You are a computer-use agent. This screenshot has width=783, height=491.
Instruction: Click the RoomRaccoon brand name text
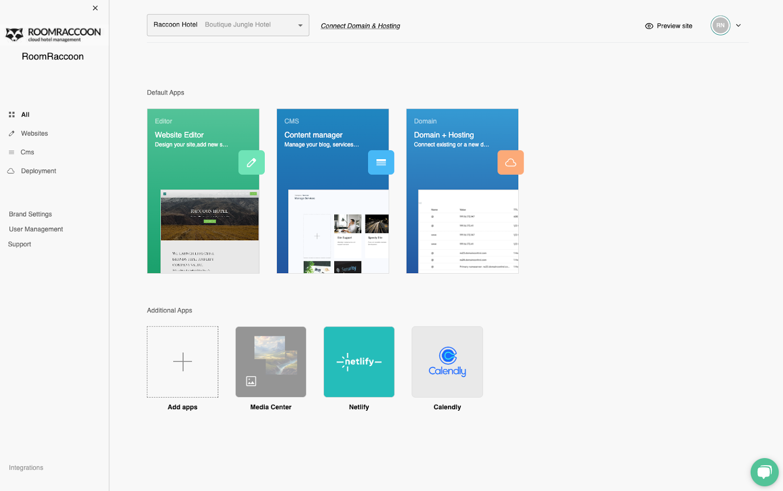point(53,56)
